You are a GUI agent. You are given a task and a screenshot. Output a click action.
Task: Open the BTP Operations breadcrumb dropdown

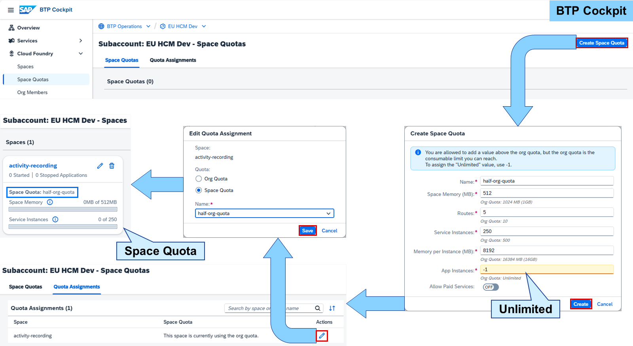(x=148, y=26)
